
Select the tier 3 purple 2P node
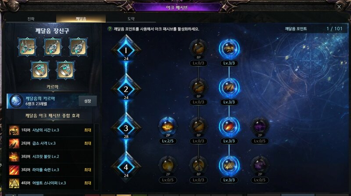(260, 126)
